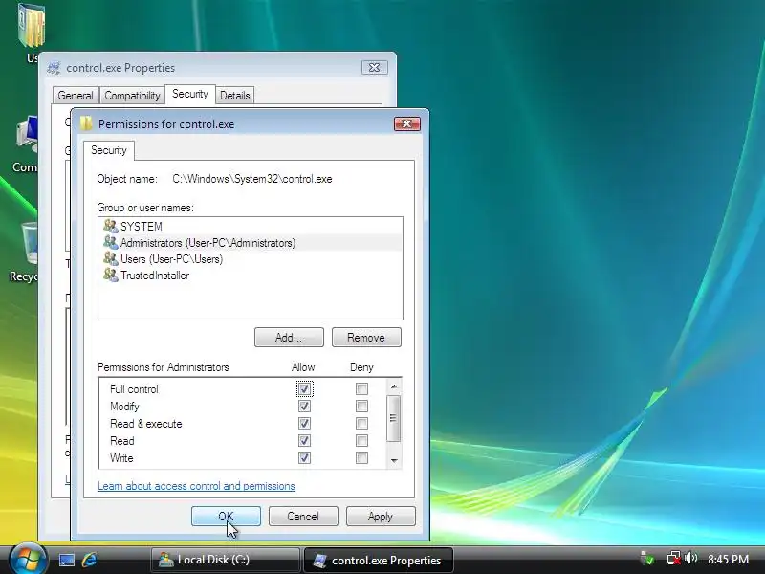The image size is (765, 574).
Task: Select SYSTEM in group list
Action: point(251,226)
